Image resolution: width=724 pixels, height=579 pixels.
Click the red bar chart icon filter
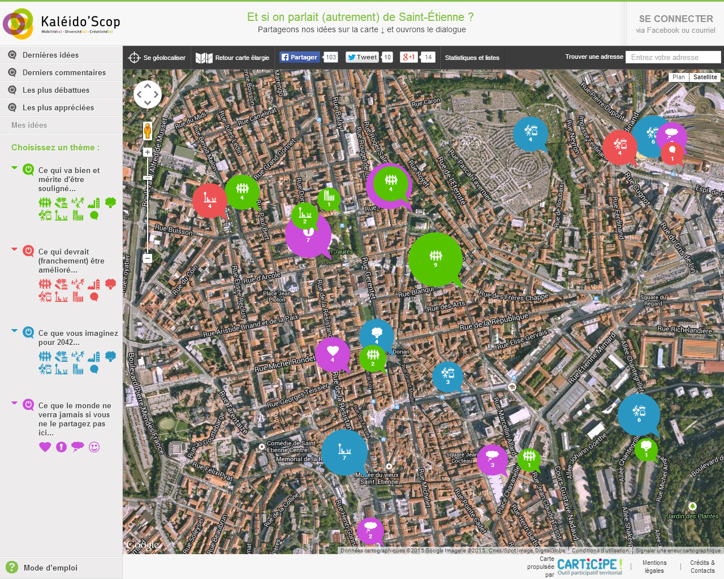tap(94, 284)
